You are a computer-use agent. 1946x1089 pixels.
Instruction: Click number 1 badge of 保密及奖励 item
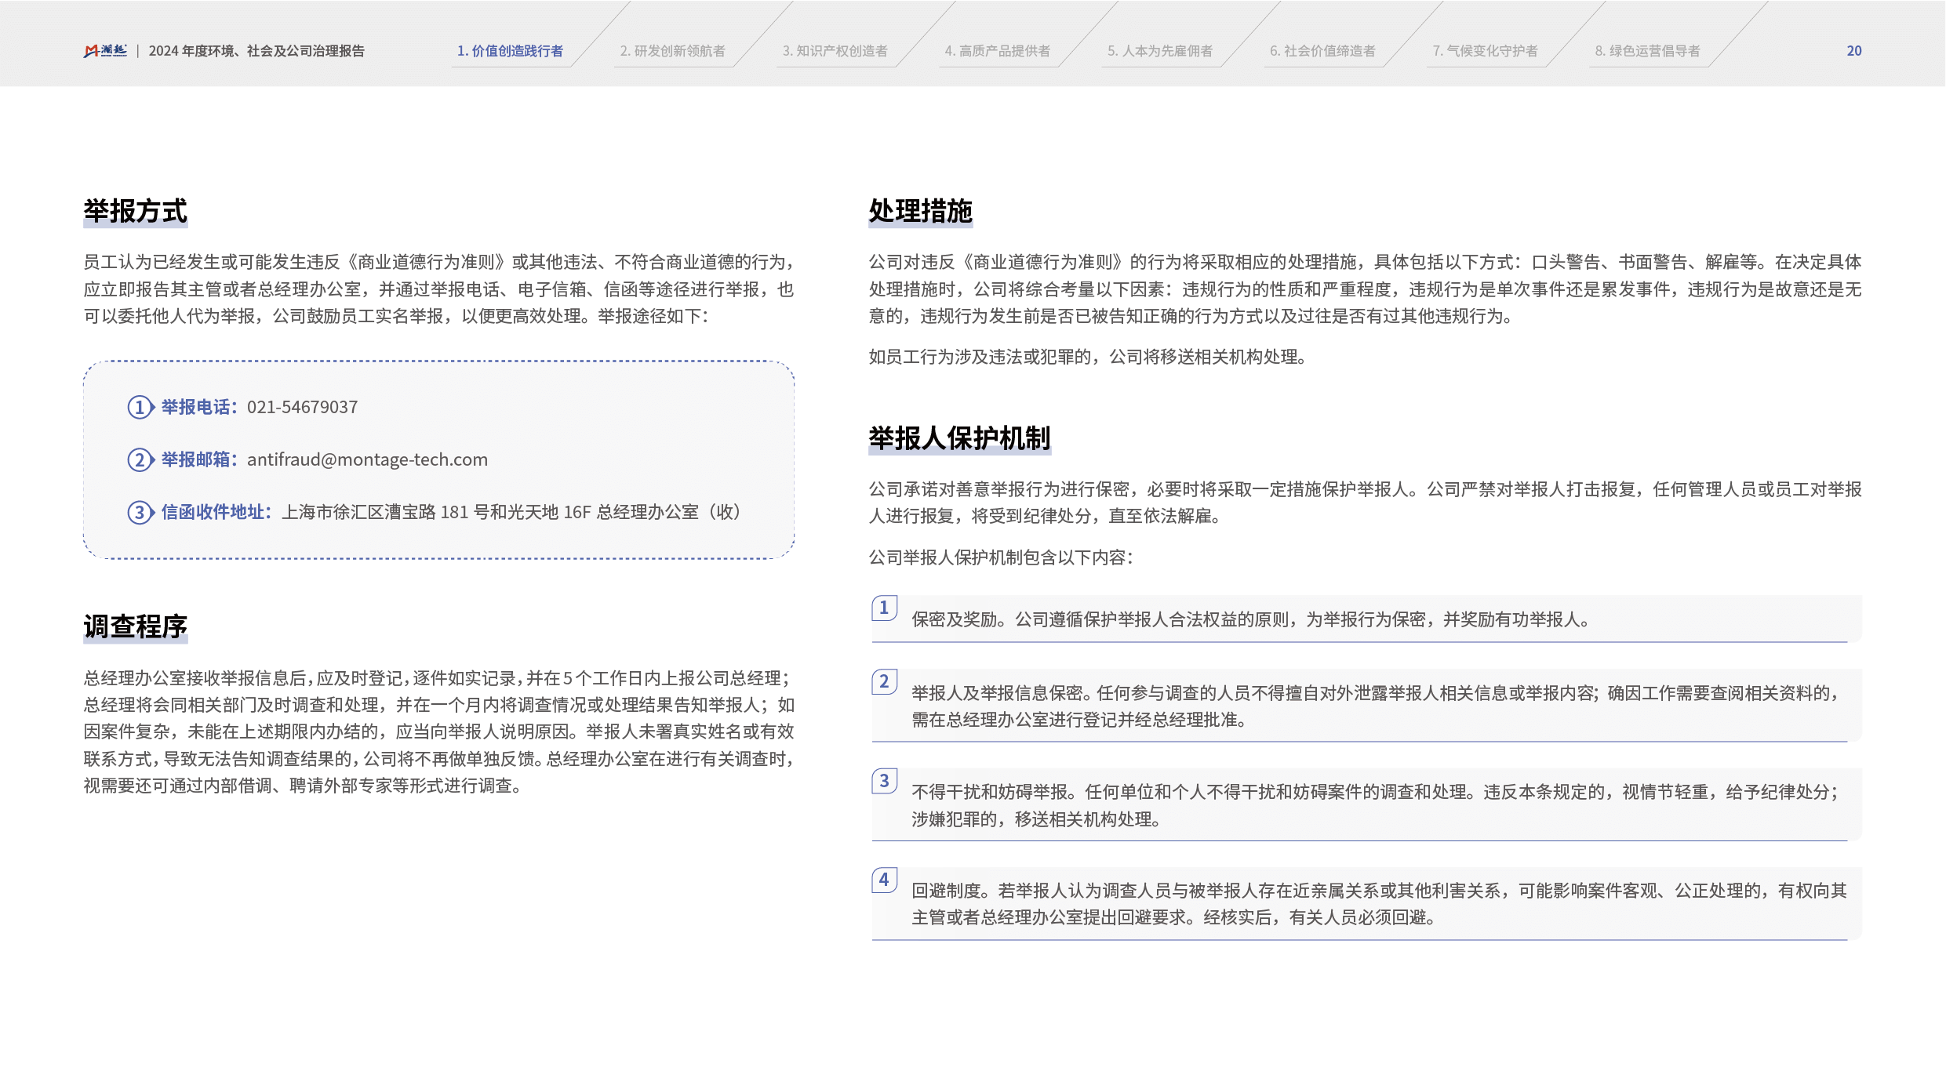tap(884, 608)
